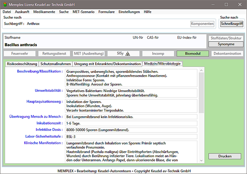Open the SISy hazard triangle button

(123, 53)
